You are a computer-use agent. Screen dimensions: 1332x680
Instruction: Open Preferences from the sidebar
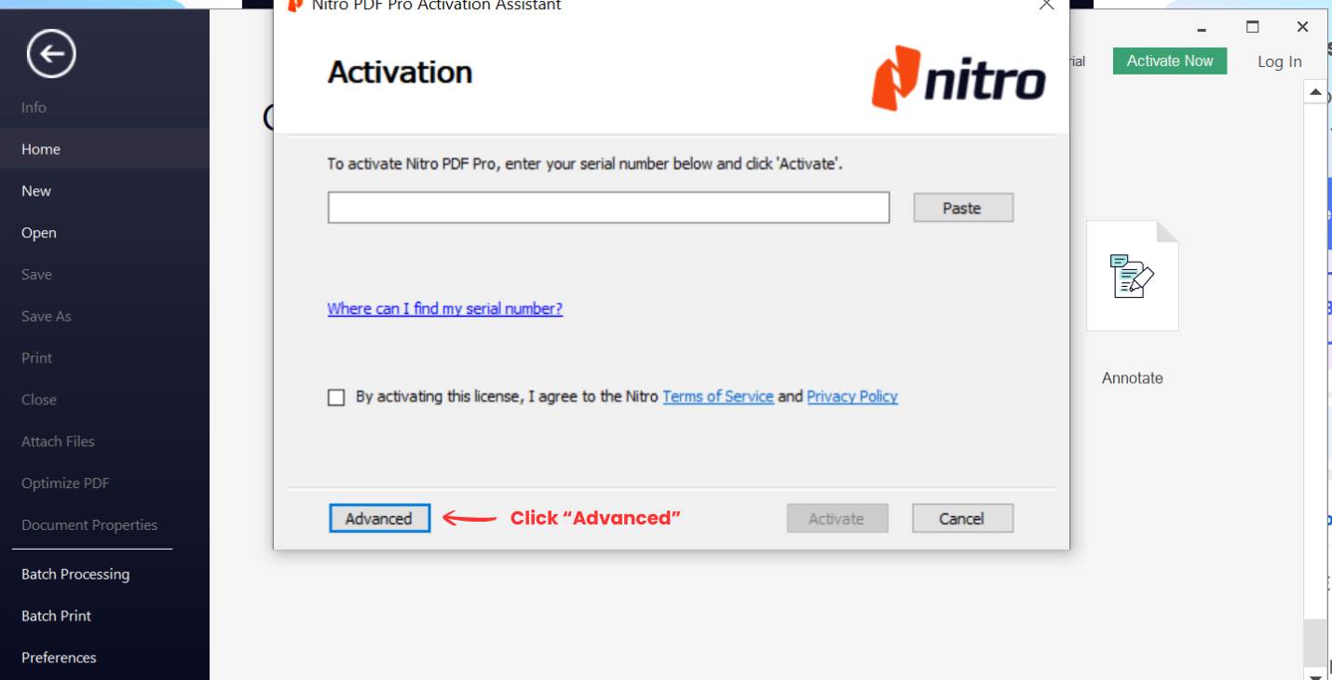59,657
